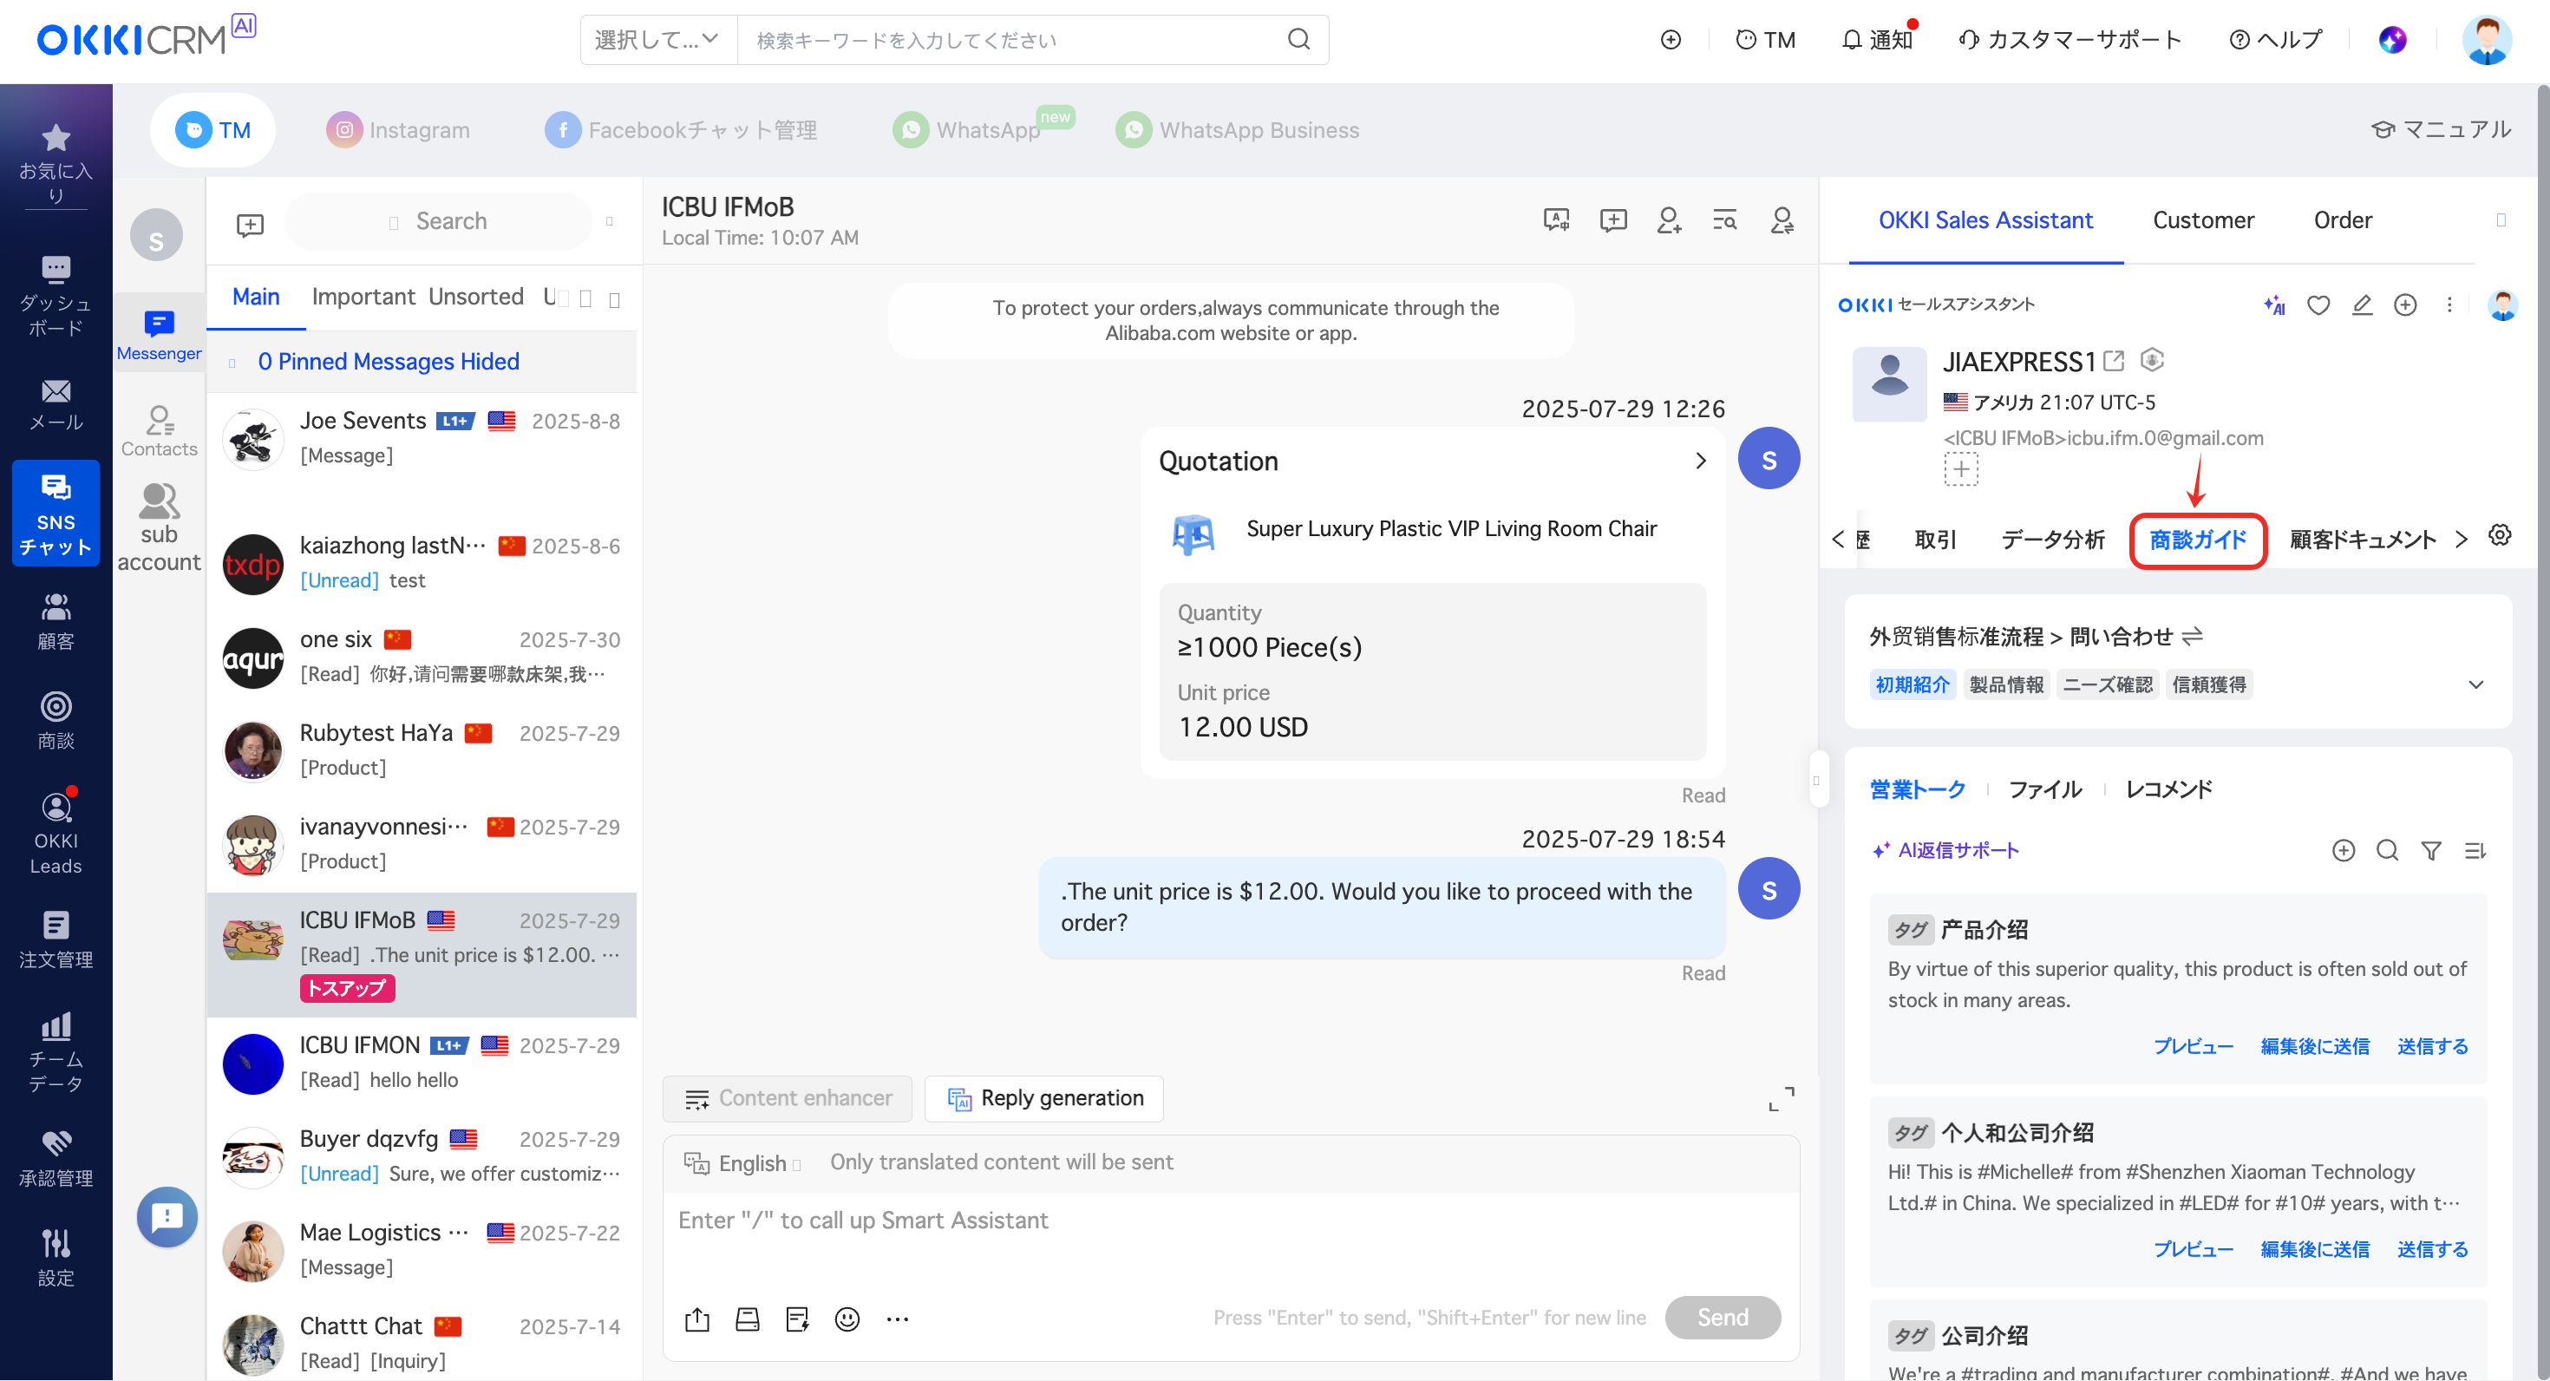Open Messenger in SNS sub-sidebar
The width and height of the screenshot is (2550, 1381).
pos(159,335)
